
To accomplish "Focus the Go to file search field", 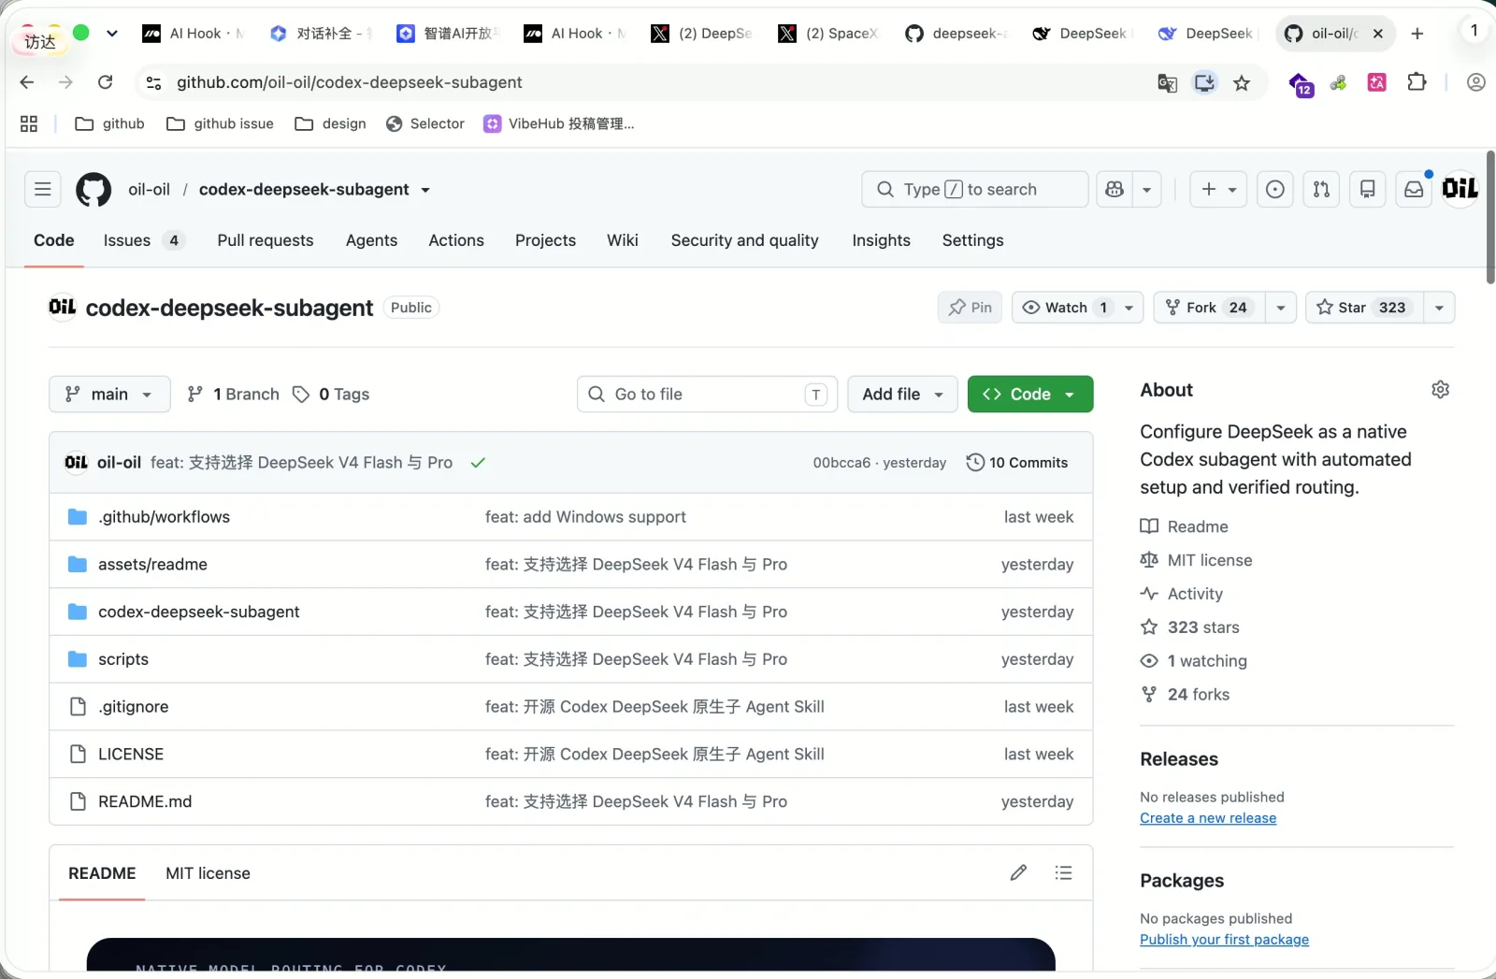I will coord(707,395).
